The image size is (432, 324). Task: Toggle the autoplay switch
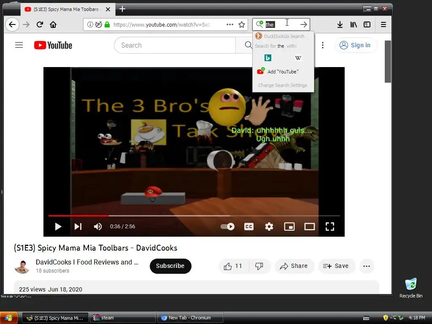click(x=227, y=227)
